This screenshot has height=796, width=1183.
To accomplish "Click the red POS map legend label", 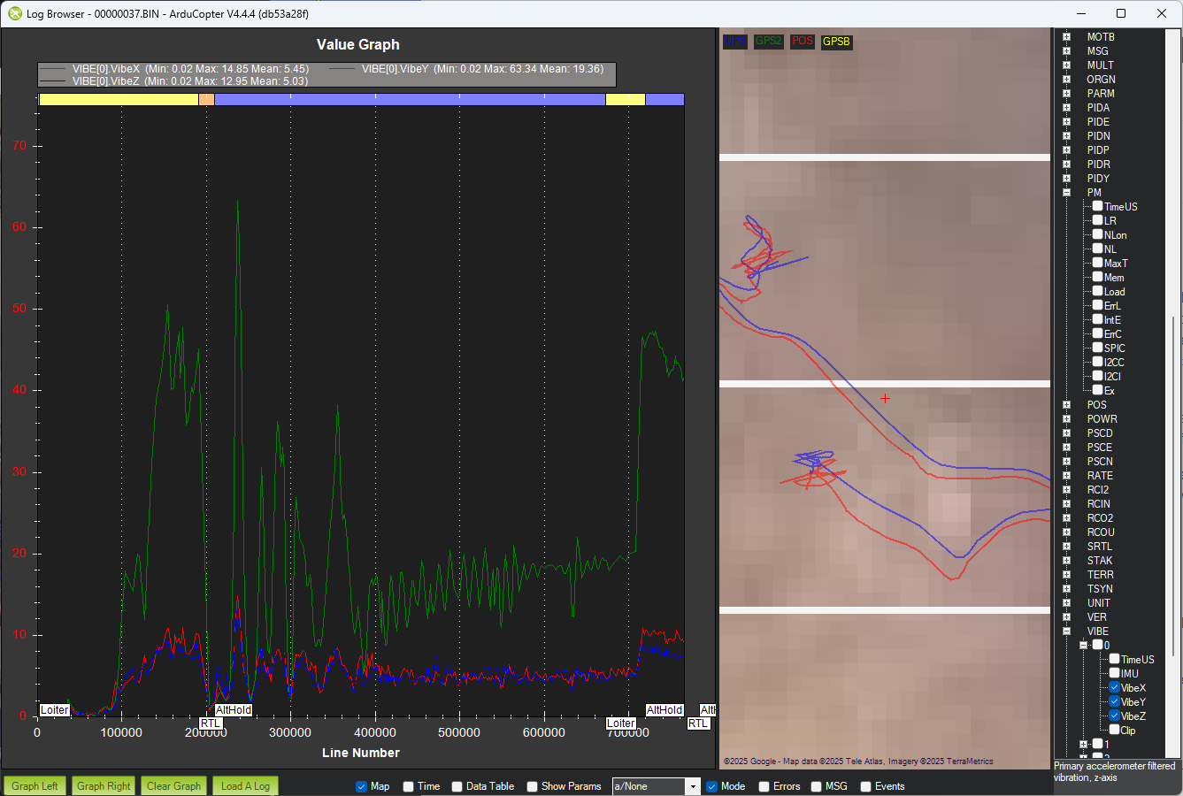I will tap(802, 42).
